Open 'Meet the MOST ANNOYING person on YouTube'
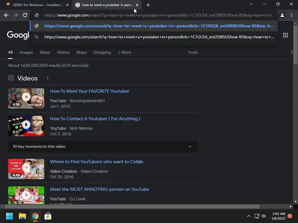This screenshot has height=223, width=298. pos(100,189)
